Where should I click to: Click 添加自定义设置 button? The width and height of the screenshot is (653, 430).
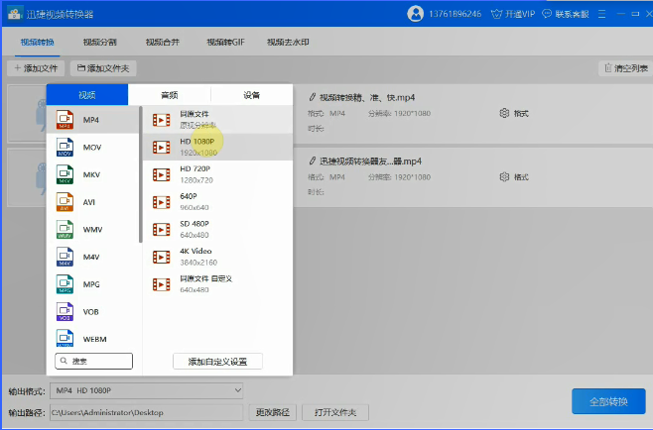point(217,362)
